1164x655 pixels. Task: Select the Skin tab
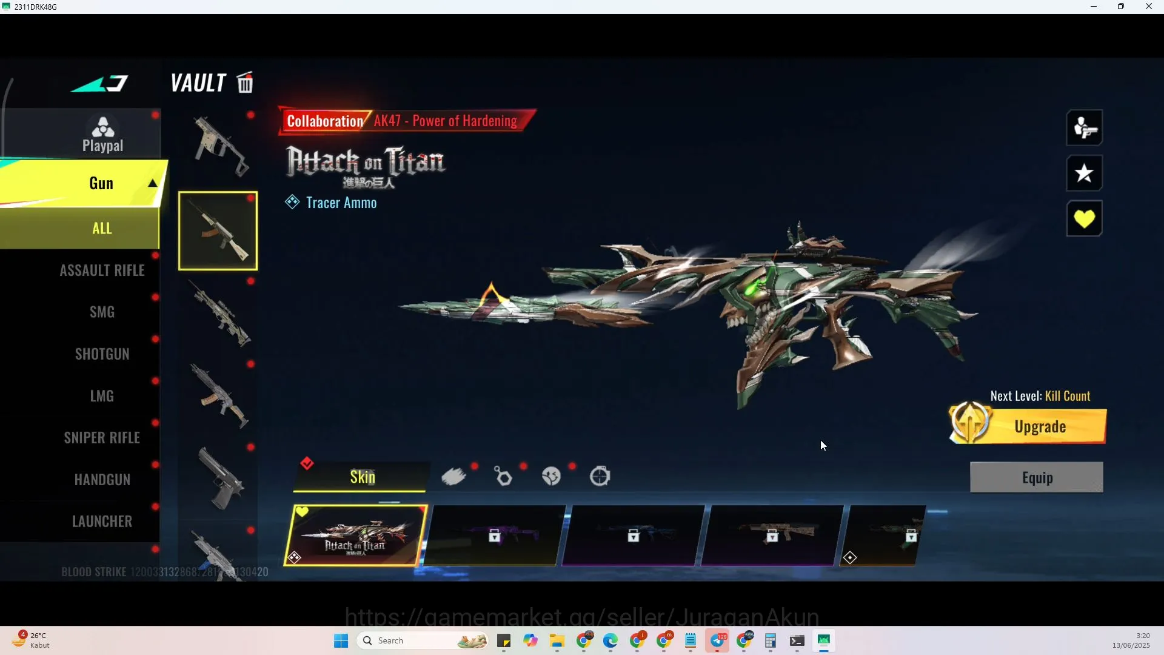click(362, 477)
